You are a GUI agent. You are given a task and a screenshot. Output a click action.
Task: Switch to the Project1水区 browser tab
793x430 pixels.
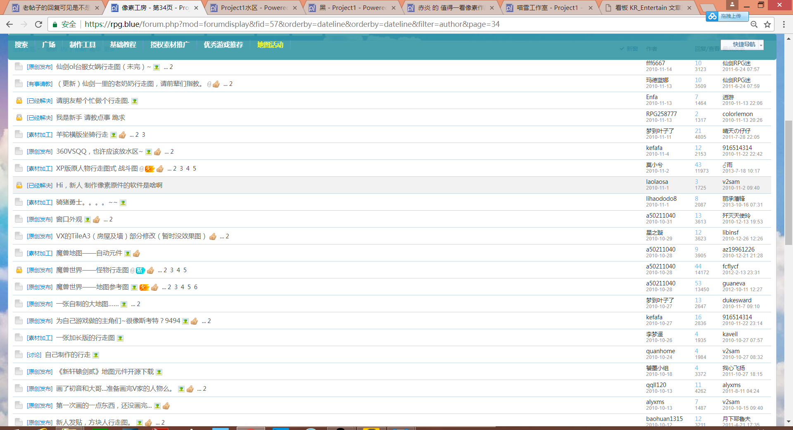click(254, 7)
